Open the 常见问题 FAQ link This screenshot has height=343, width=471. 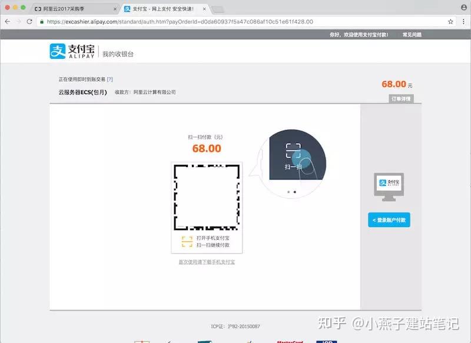coord(412,35)
